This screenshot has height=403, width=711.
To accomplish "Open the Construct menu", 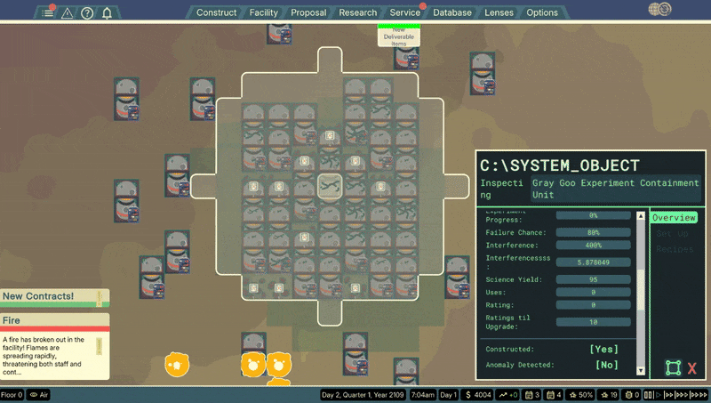I will pos(216,12).
